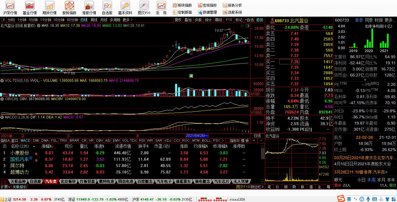Click the input method microphone icon

pos(368,199)
